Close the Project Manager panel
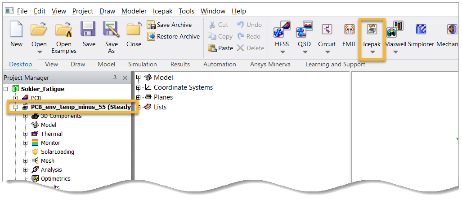The width and height of the screenshot is (462, 208). 125,78
